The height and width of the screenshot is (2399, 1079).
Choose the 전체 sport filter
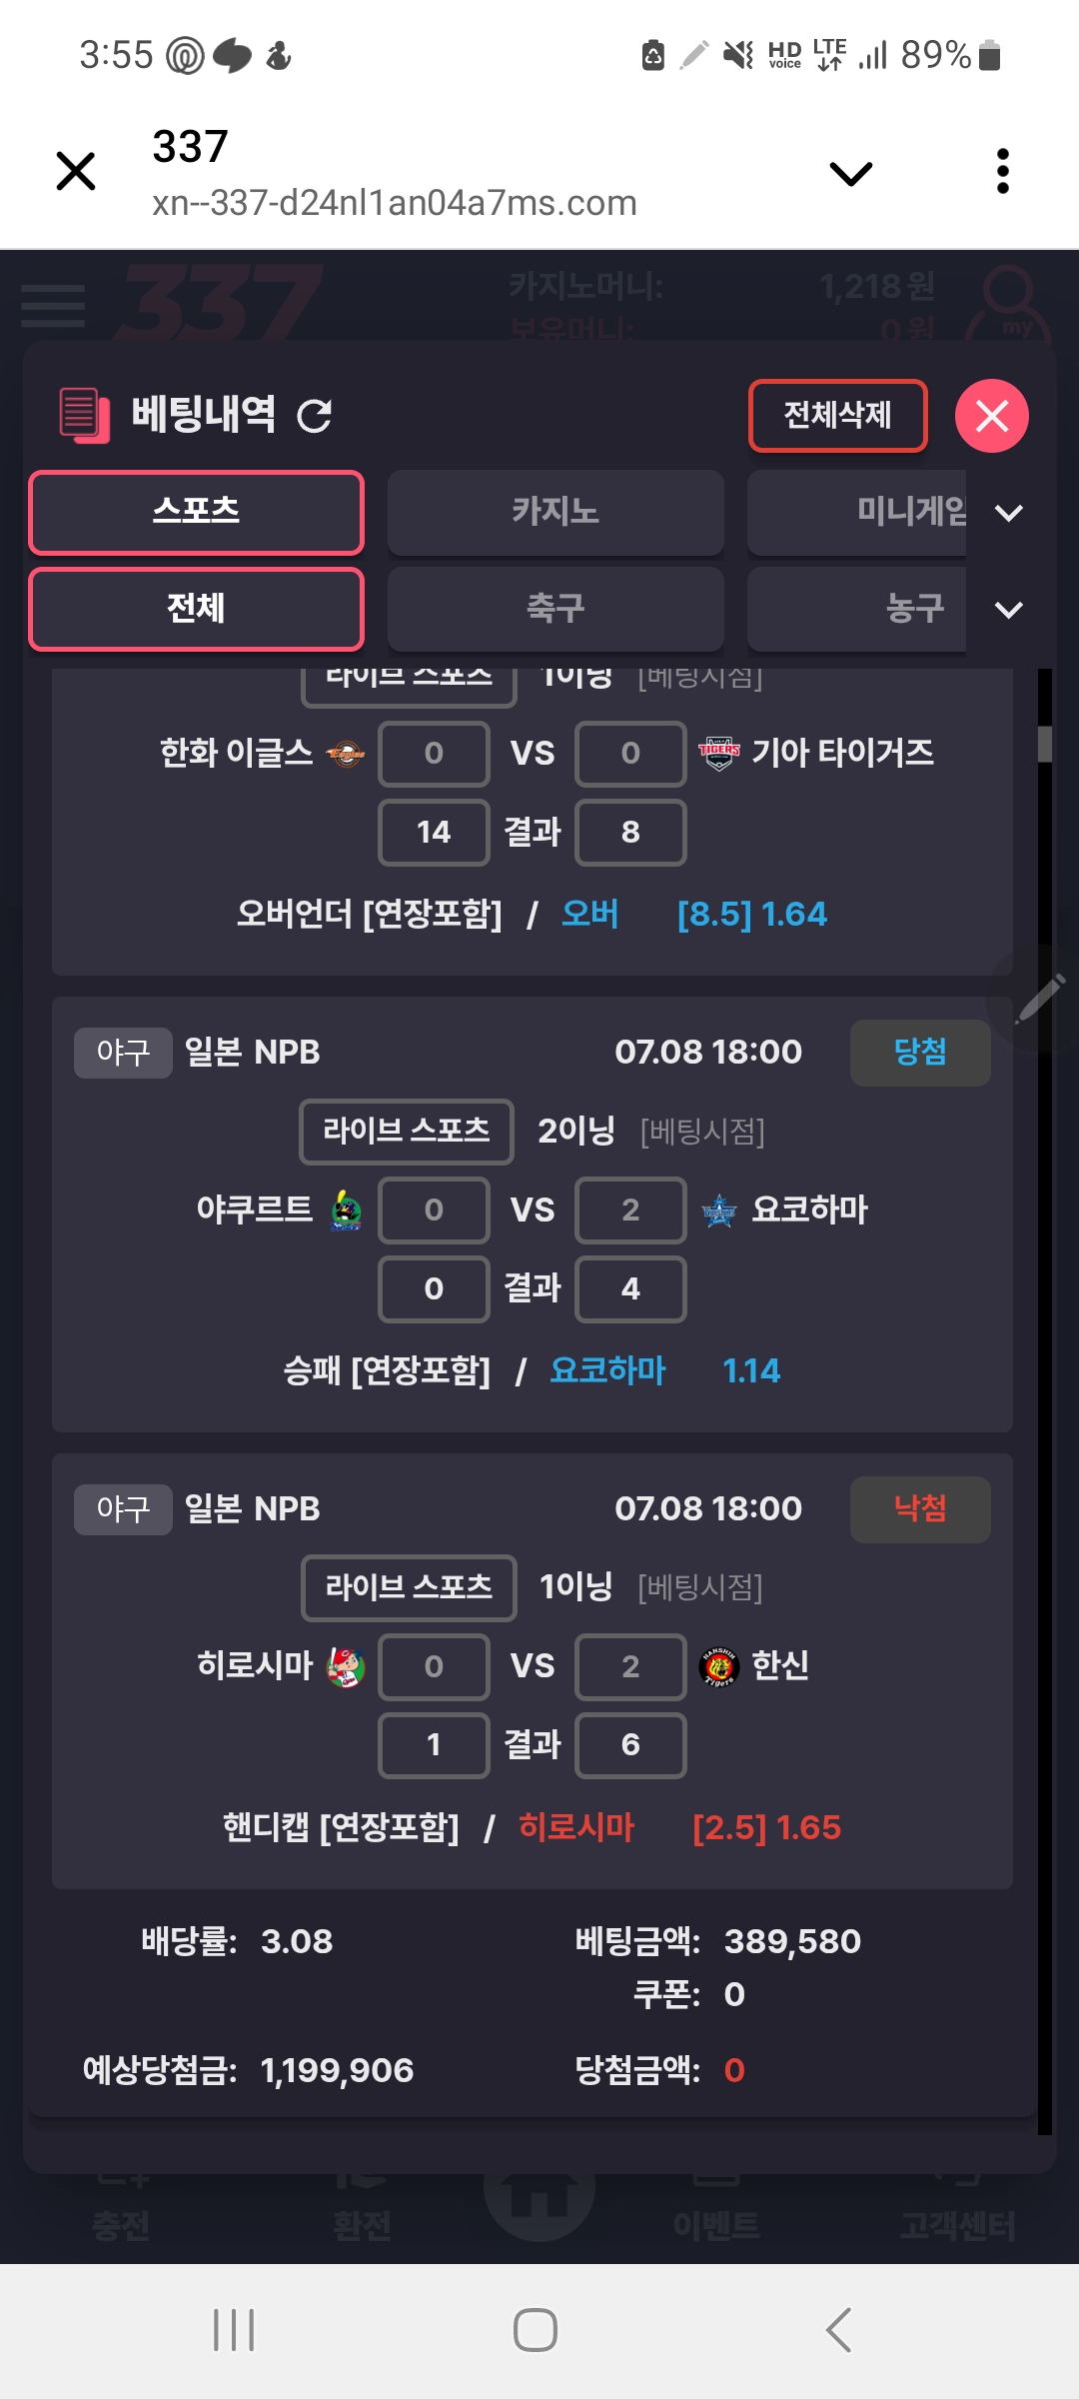pyautogui.click(x=196, y=609)
